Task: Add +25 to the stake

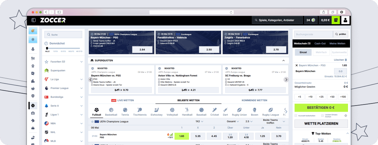Action: point(321,97)
